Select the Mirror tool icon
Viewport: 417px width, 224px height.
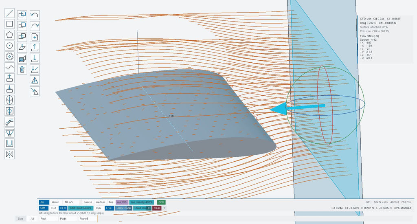coord(10,154)
